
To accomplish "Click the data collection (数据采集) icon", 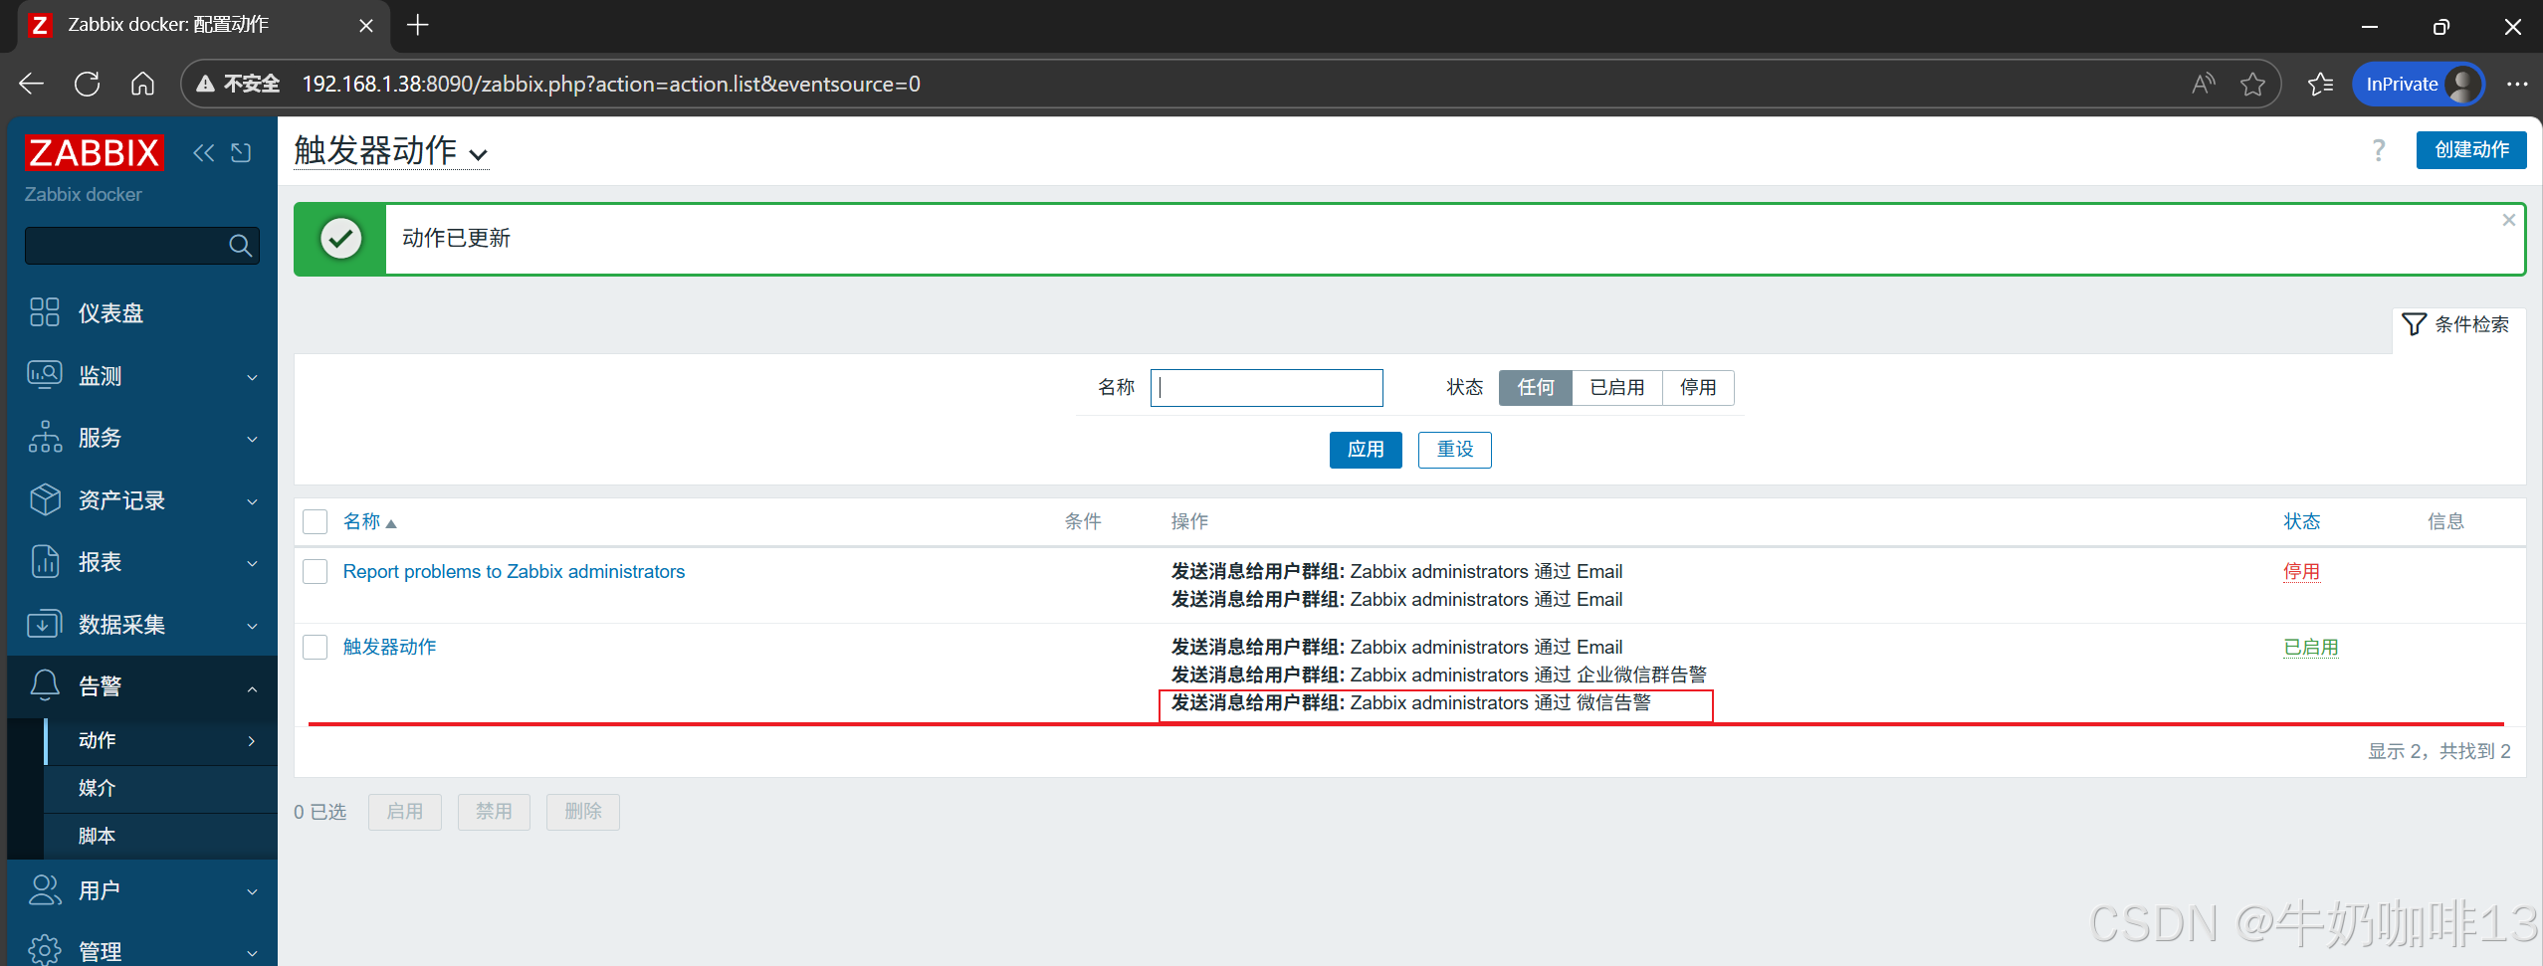I will pos(45,624).
